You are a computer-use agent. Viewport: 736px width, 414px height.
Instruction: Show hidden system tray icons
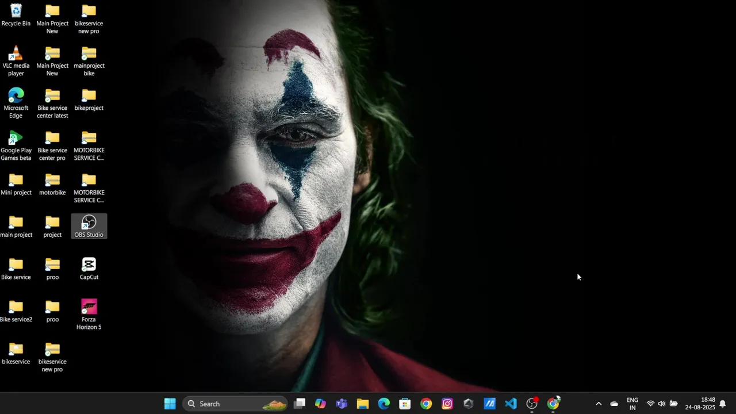pyautogui.click(x=599, y=404)
